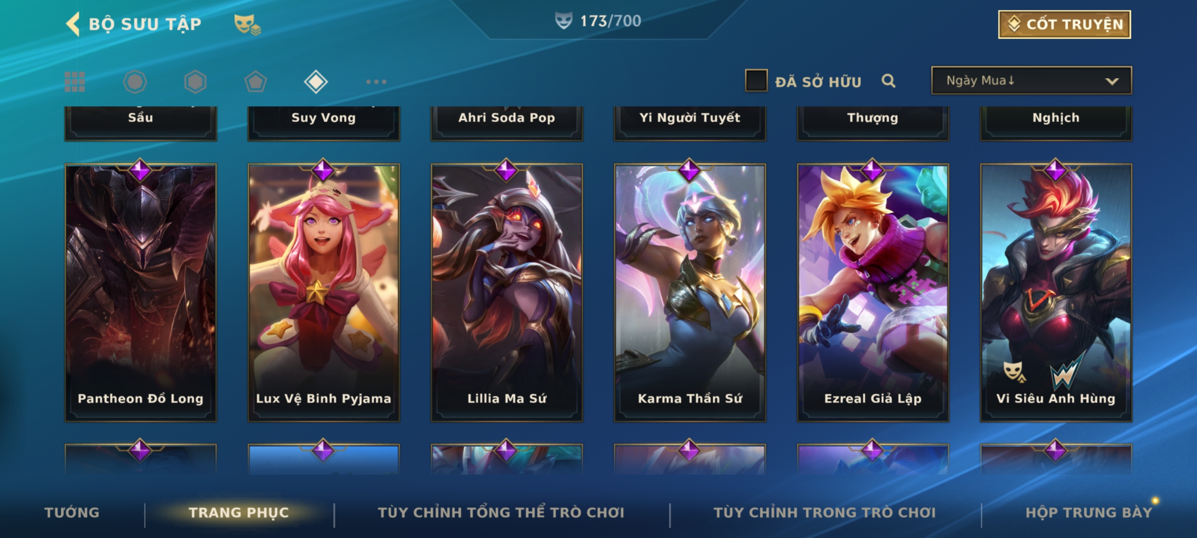The width and height of the screenshot is (1197, 538).
Task: Select the Lux Vệ Binh Pyjama skin
Action: [324, 293]
